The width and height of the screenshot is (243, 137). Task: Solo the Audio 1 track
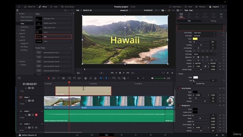[x=33, y=115]
